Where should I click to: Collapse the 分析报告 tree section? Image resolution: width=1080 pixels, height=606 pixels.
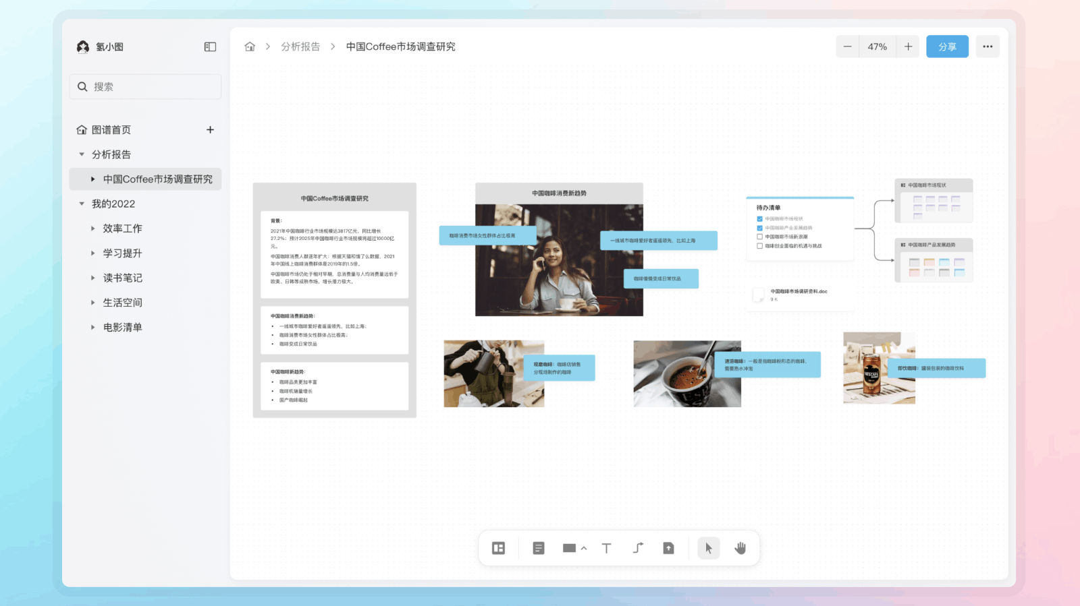coord(82,154)
